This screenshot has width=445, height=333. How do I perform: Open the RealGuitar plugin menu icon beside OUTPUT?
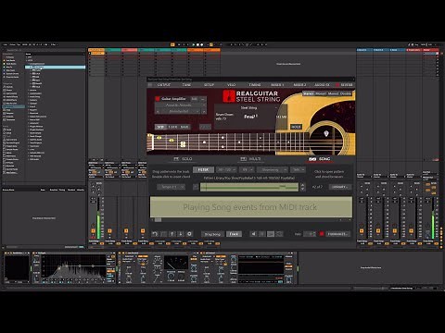coord(150,84)
